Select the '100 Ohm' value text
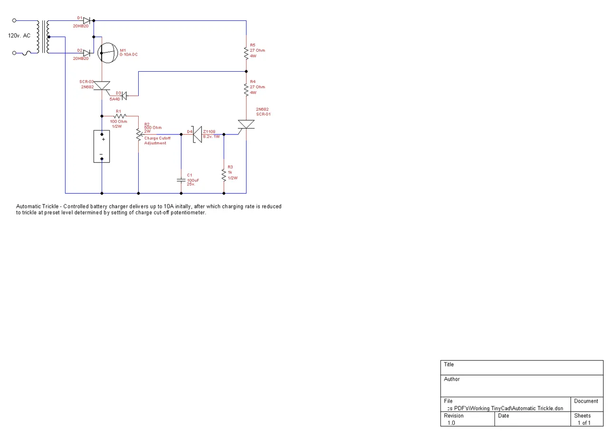The image size is (608, 431). click(119, 122)
